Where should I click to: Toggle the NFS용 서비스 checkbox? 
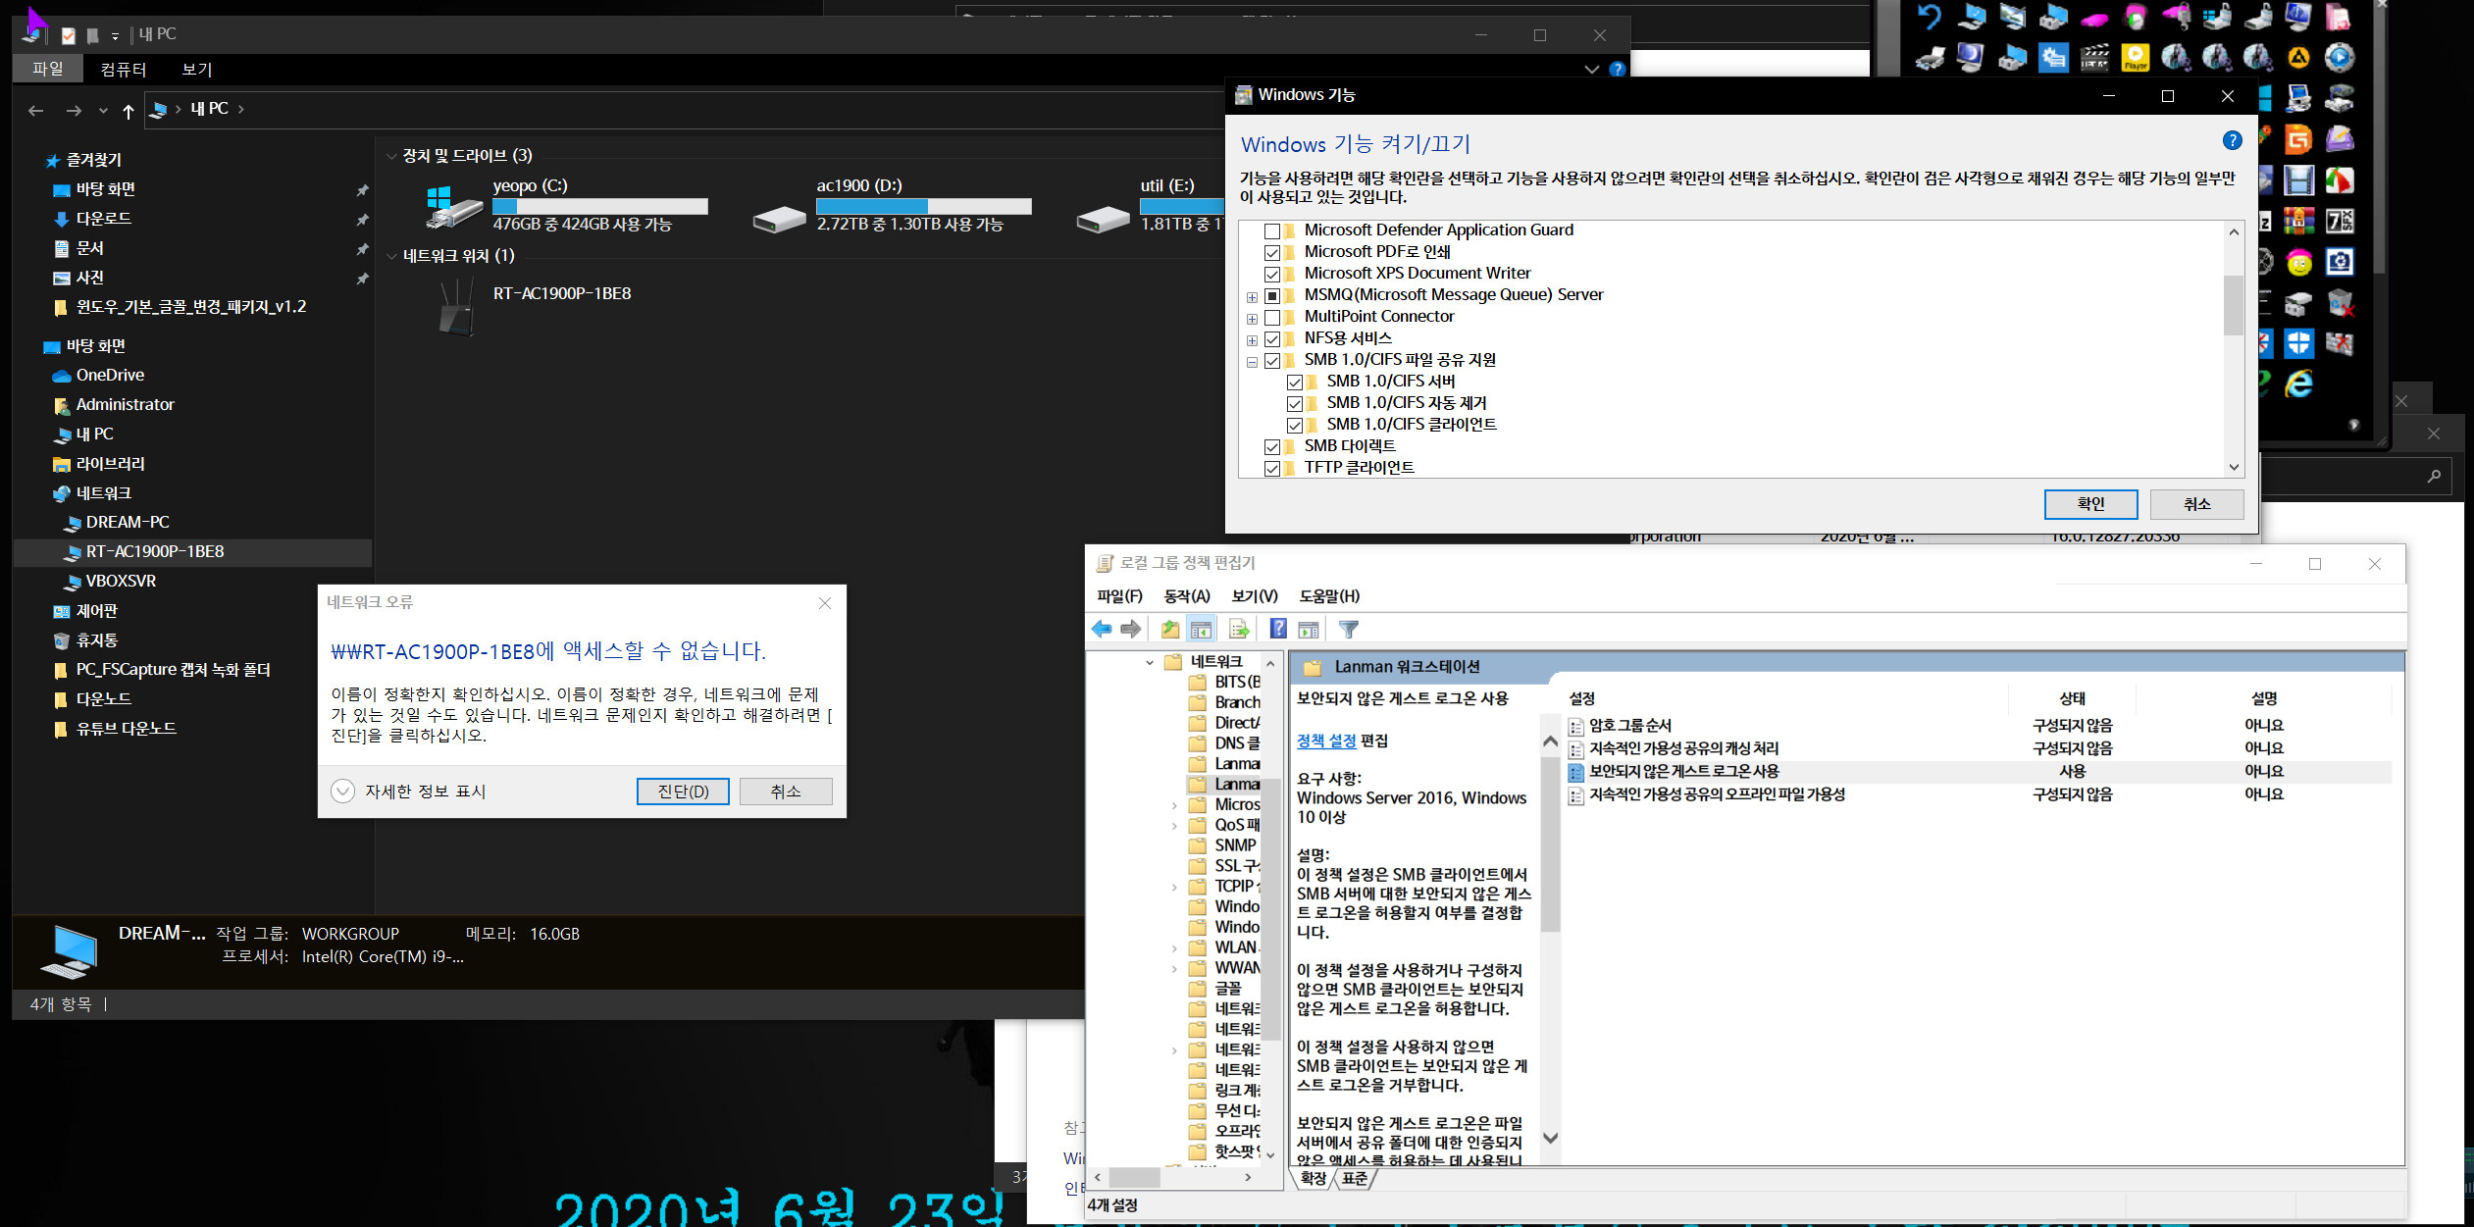(1272, 338)
